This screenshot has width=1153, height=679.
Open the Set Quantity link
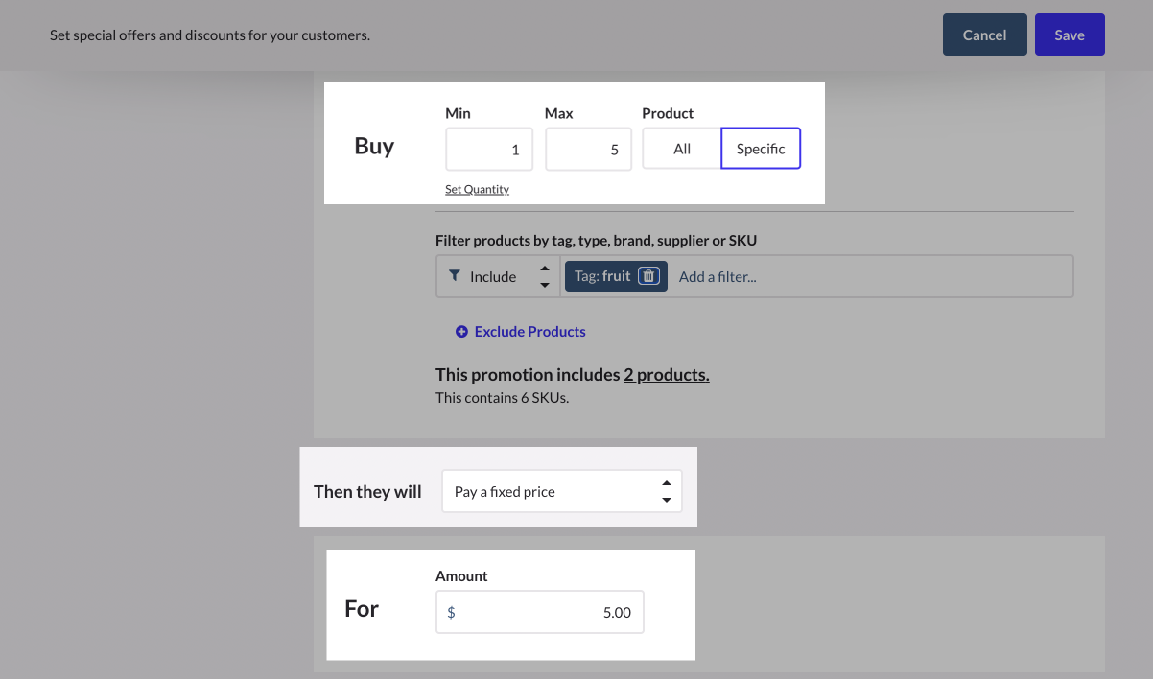pos(477,189)
